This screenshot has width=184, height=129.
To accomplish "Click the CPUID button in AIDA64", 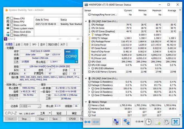I will 72,119.
